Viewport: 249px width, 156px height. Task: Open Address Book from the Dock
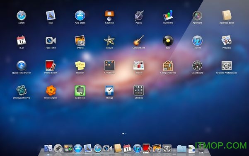click(x=118, y=148)
